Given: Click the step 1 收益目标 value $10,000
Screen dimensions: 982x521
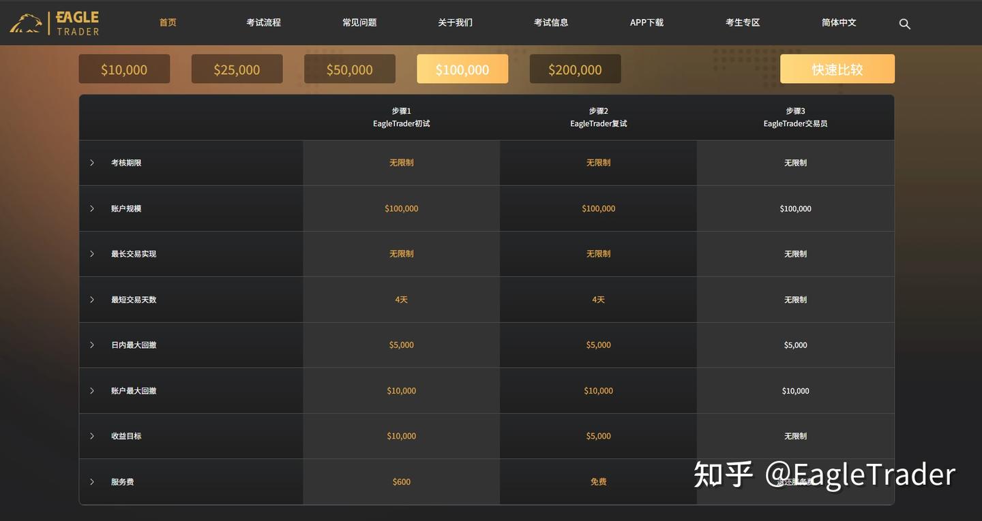Looking at the screenshot, I should 402,436.
